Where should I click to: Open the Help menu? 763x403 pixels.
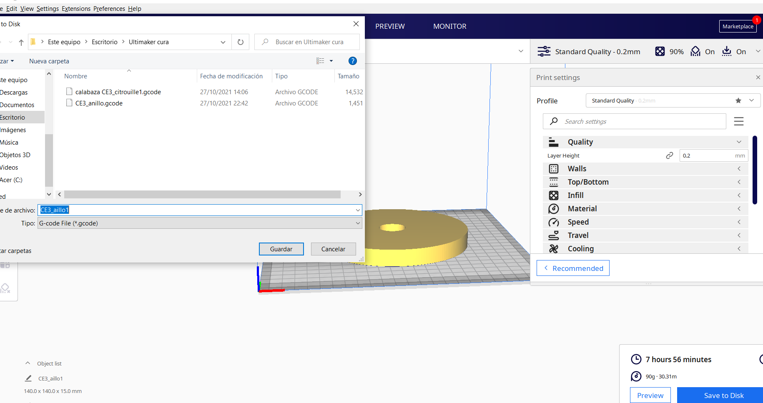pos(135,9)
